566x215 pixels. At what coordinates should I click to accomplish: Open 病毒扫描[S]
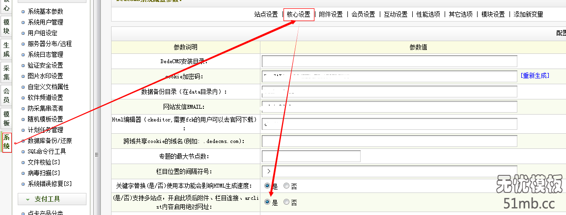tap(44, 173)
